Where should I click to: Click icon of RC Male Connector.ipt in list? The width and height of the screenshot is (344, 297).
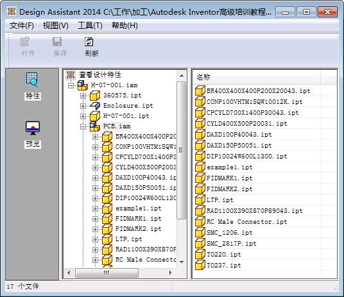pyautogui.click(x=200, y=221)
